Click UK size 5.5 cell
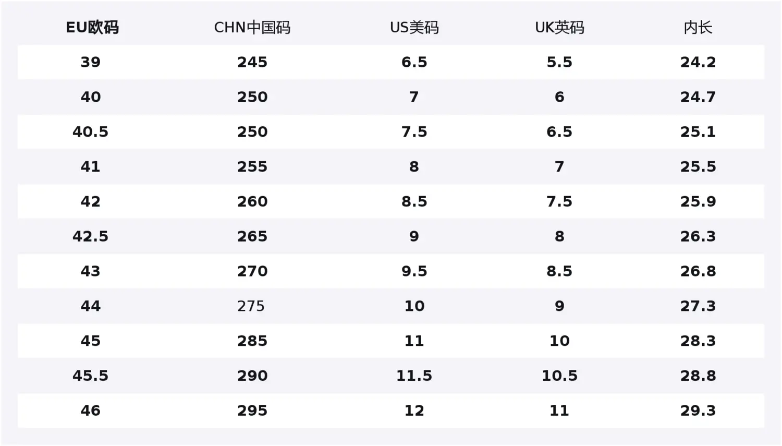The image size is (782, 446). [x=559, y=62]
